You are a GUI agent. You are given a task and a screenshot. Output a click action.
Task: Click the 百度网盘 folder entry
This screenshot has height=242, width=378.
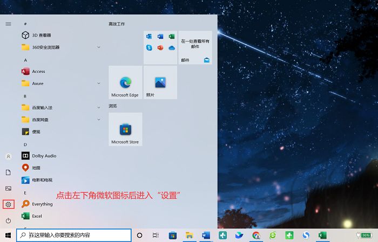[x=60, y=120]
